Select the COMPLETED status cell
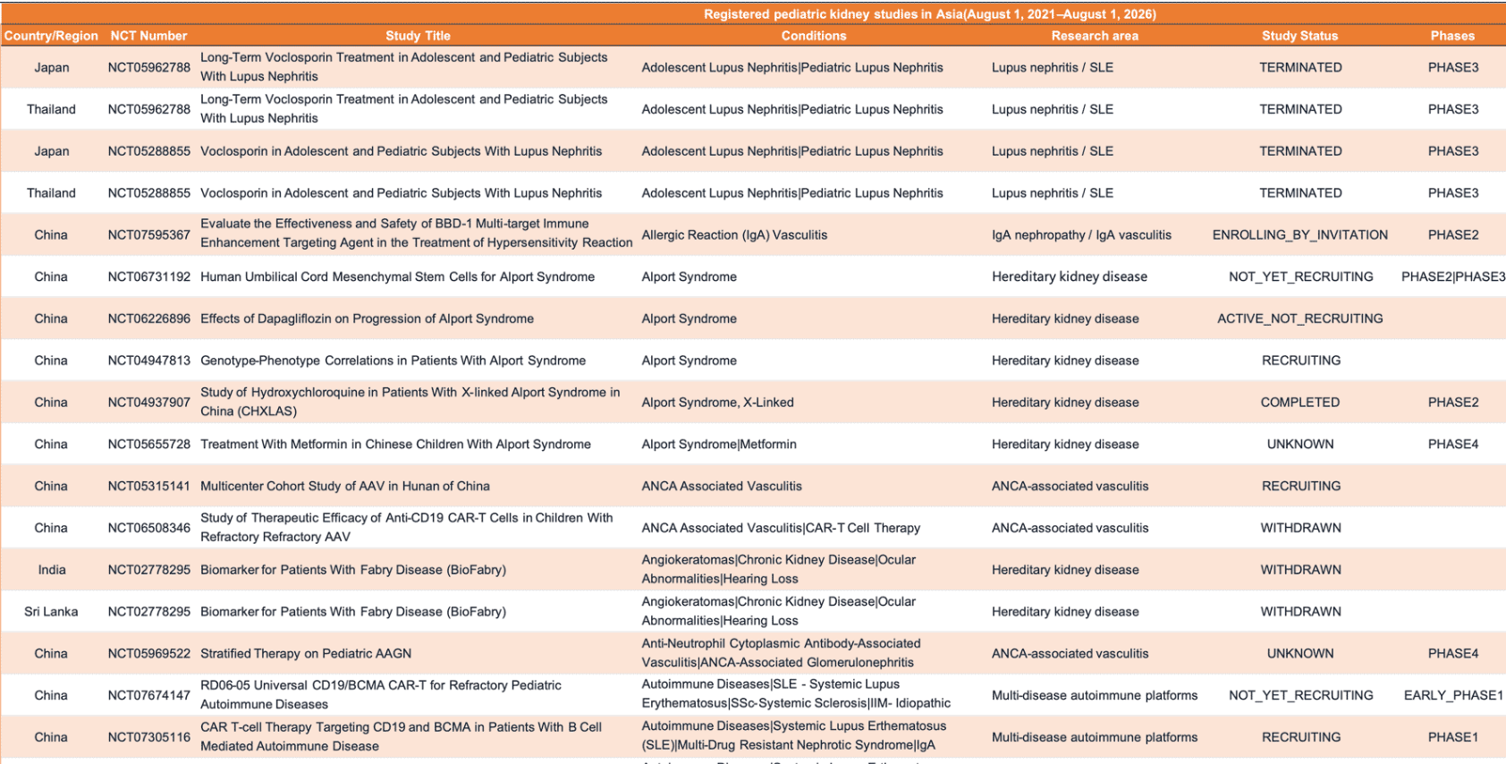This screenshot has height=764, width=1506. tap(1300, 403)
